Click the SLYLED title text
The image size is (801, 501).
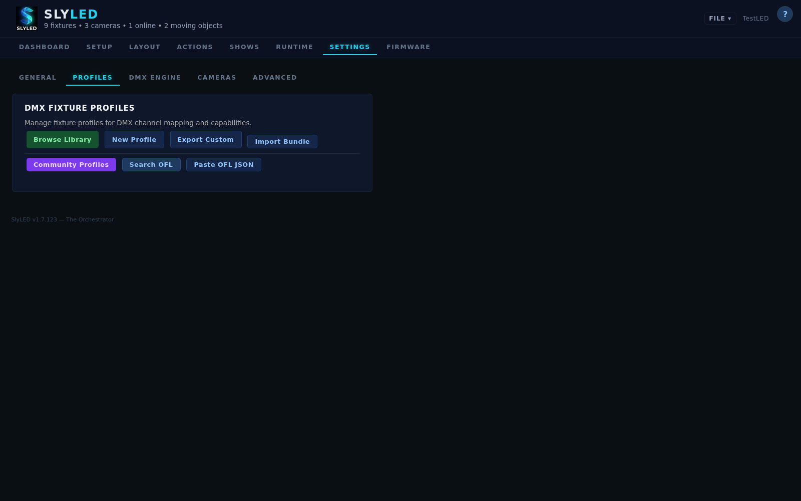point(71,14)
